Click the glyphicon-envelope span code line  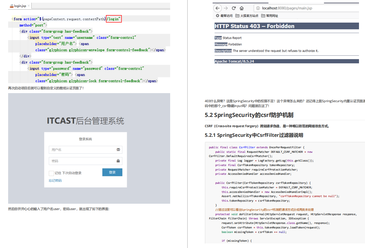coord(100,50)
